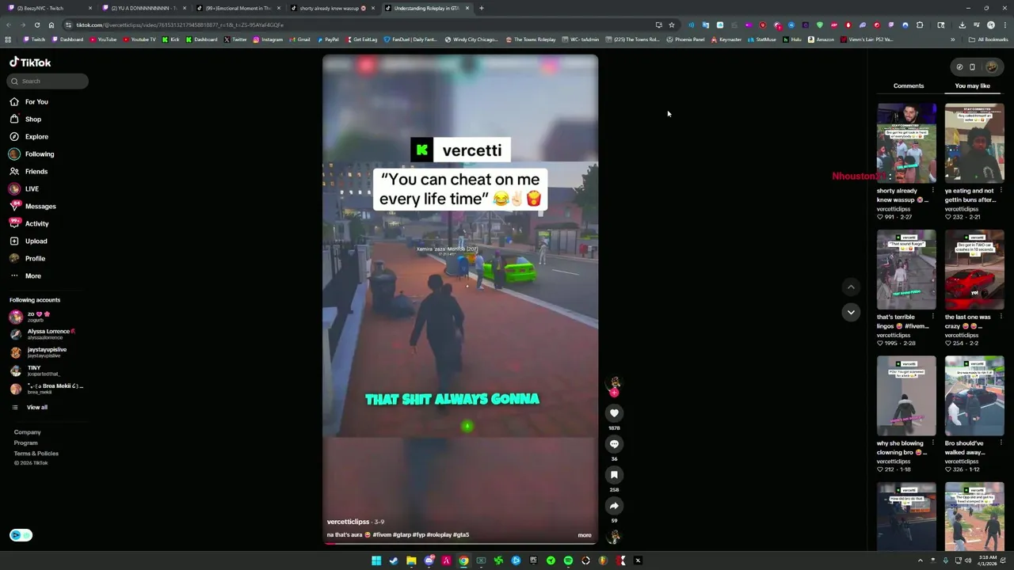Screen dimensions: 1014x570
Task: Open the 'that's terrible lingos' video thumbnail
Action: 906,270
